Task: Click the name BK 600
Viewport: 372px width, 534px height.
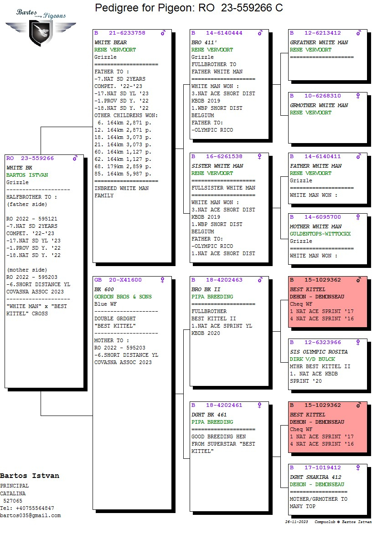Action: (104, 289)
